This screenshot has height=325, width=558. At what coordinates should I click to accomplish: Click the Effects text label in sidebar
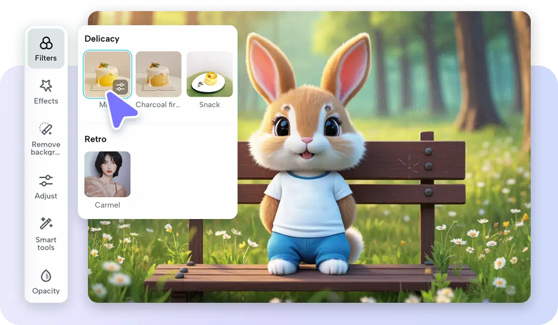[46, 101]
